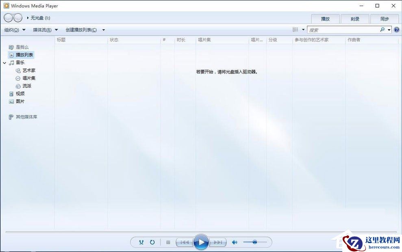This screenshot has width=402, height=252.
Task: Open the Stream (媒体流) dropdown menu
Action: pos(43,30)
